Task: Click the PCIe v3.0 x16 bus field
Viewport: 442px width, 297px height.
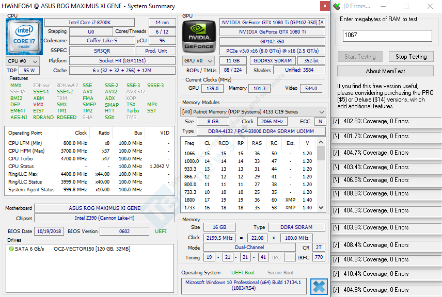Action: (x=272, y=51)
